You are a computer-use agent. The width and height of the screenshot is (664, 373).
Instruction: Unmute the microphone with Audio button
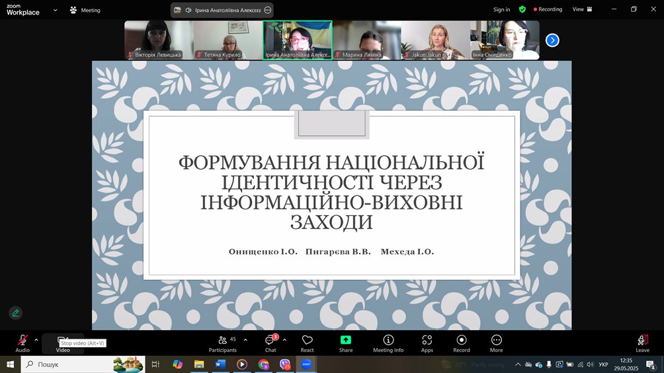(x=22, y=343)
